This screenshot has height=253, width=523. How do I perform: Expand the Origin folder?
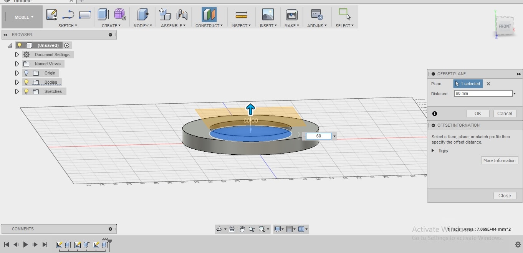pyautogui.click(x=17, y=73)
